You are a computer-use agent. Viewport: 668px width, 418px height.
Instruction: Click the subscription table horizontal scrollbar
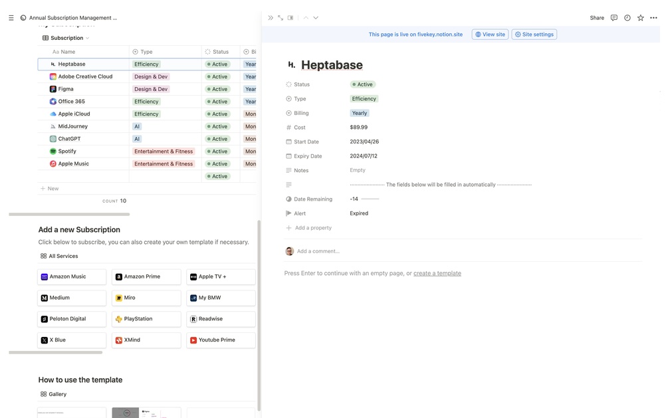(69, 215)
